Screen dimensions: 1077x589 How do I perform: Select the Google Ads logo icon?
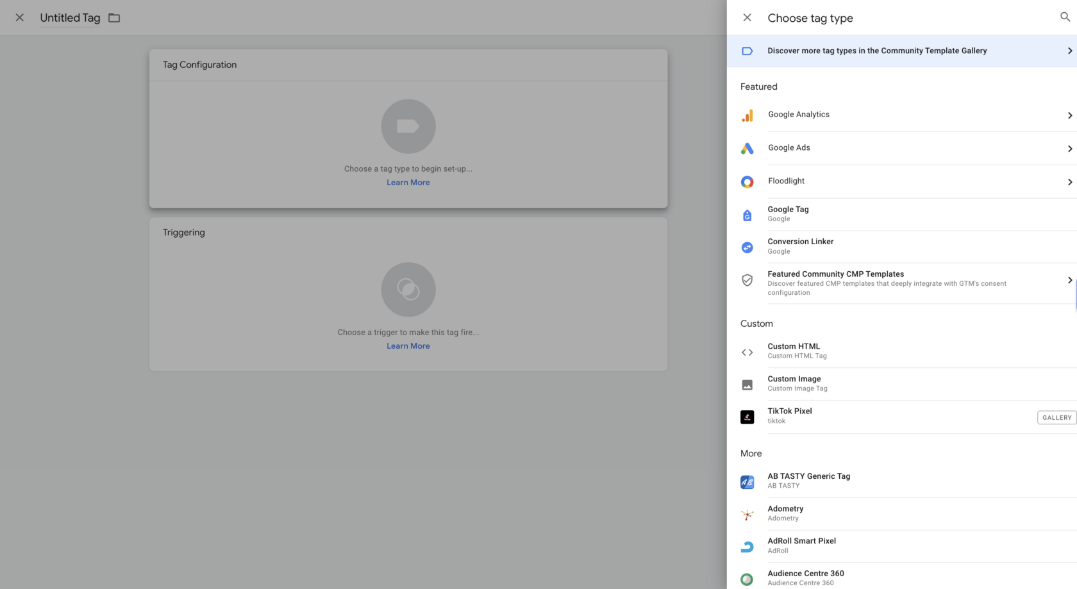747,149
